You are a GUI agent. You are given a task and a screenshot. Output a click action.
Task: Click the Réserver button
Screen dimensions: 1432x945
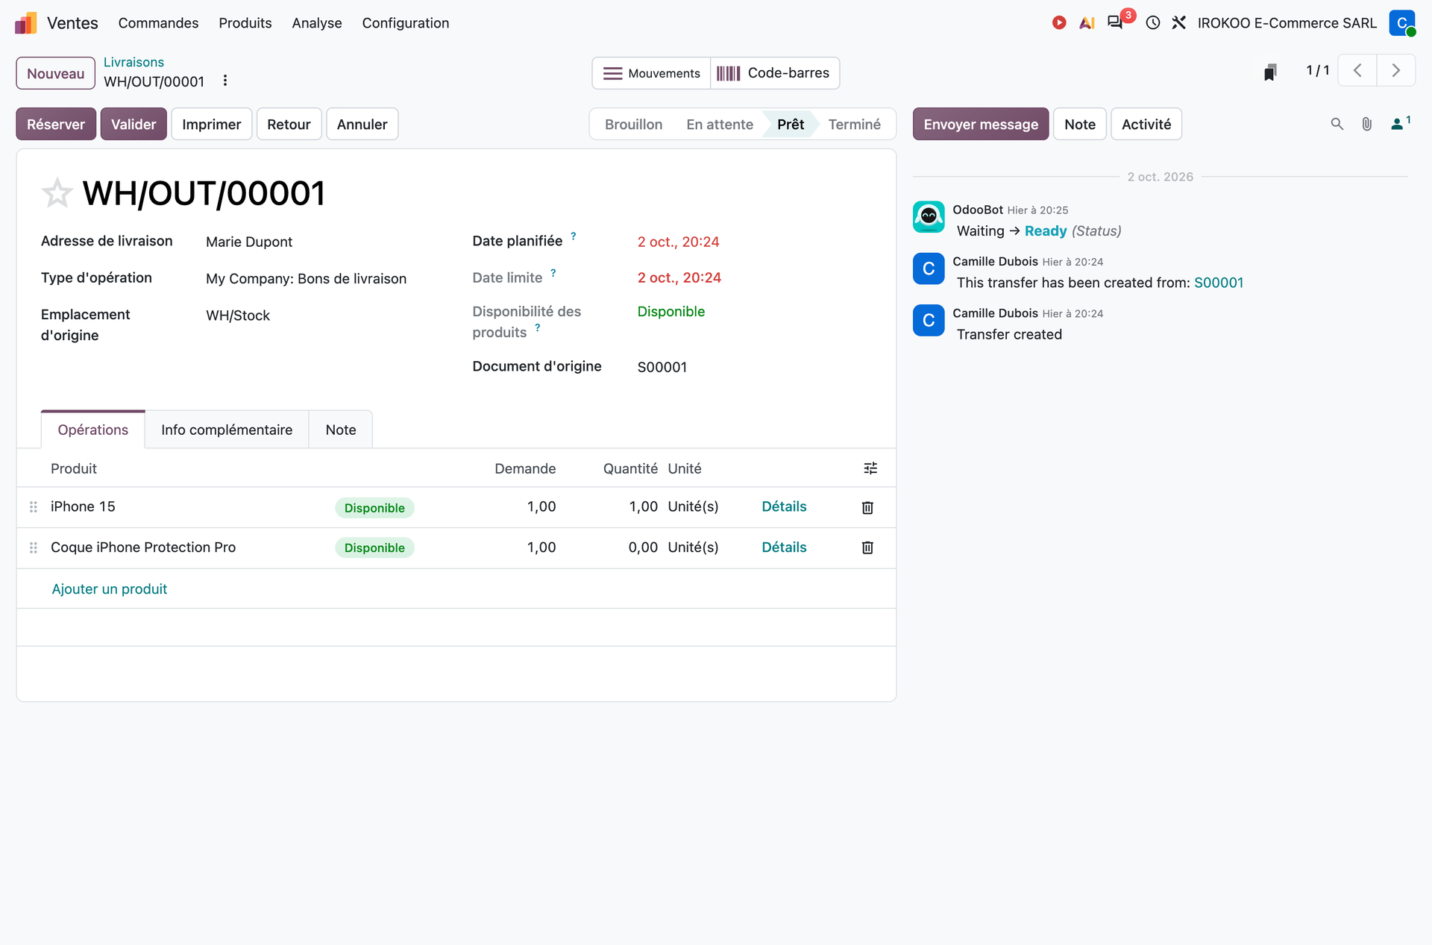click(x=56, y=124)
